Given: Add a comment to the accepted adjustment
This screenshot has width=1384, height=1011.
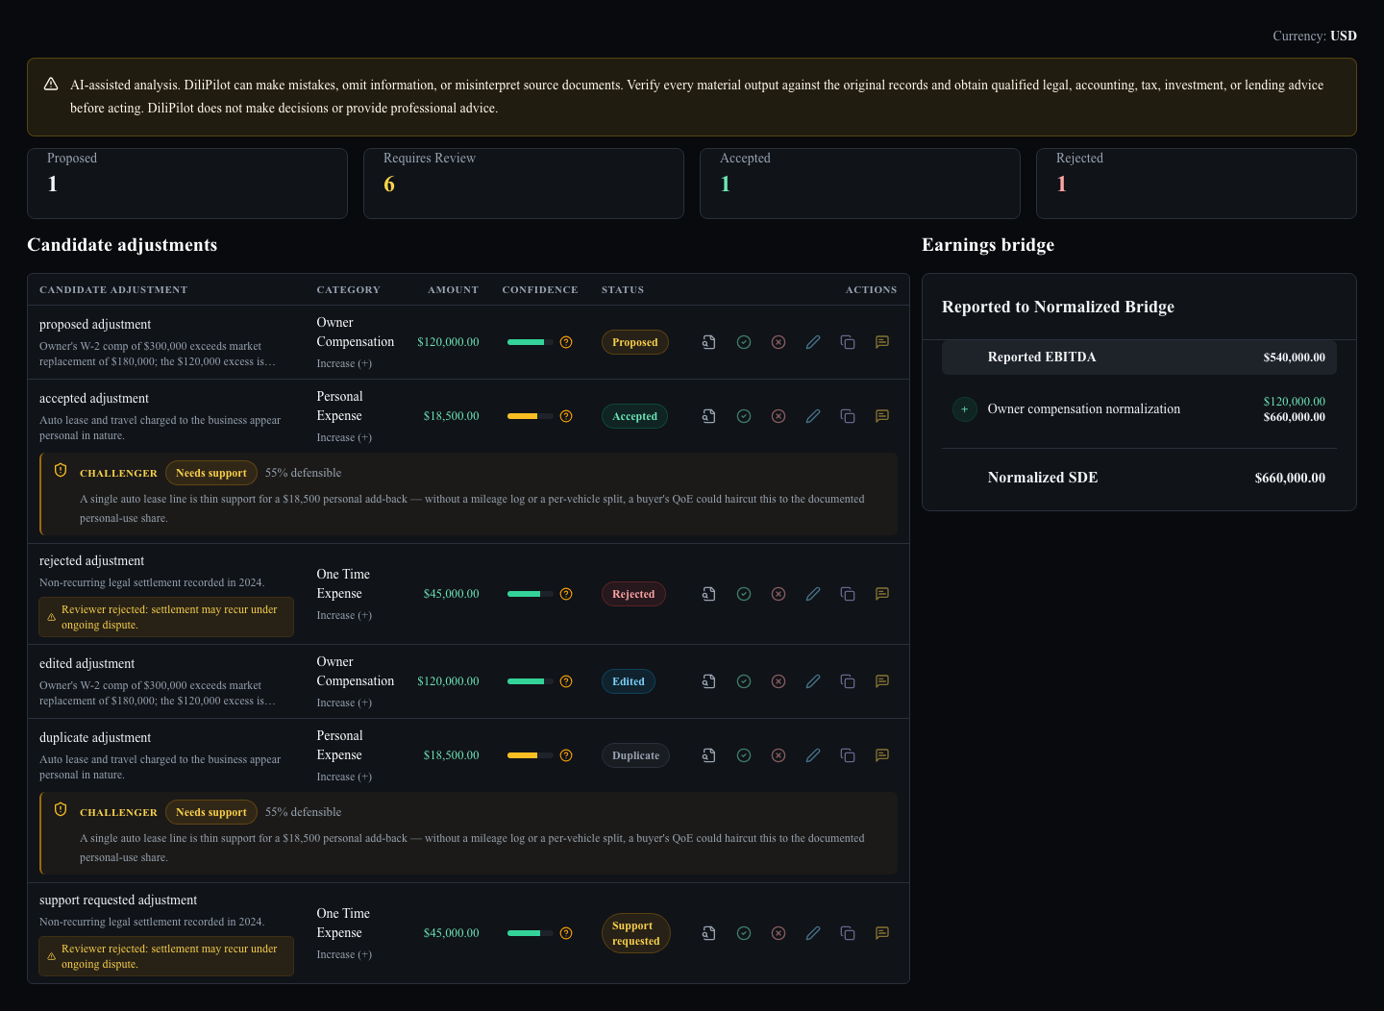Looking at the screenshot, I should point(882,416).
